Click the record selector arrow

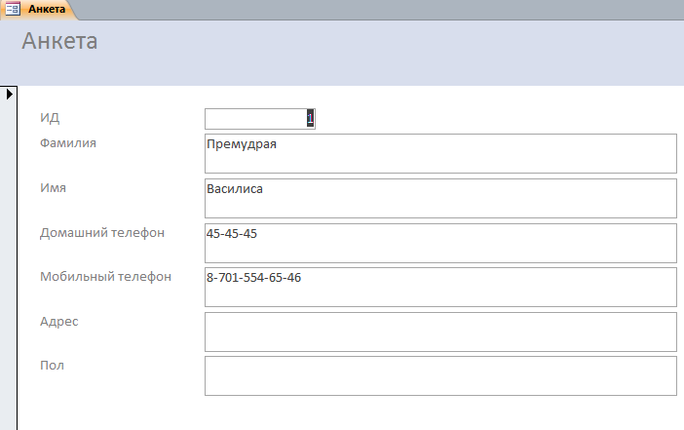point(9,94)
